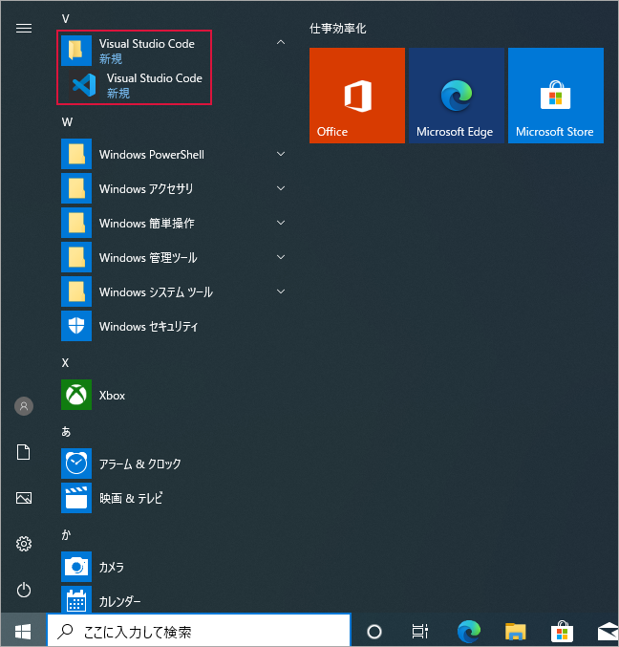619x647 pixels.
Task: Click the Windows 簡単操作 folder icon
Action: (76, 223)
